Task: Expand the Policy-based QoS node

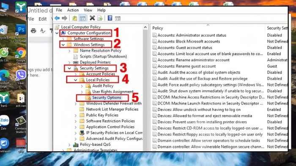Action: pyautogui.click(x=69, y=145)
